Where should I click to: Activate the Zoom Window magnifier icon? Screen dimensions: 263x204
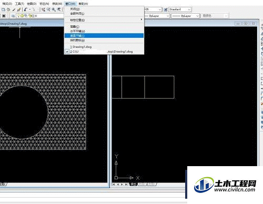(x=54, y=9)
